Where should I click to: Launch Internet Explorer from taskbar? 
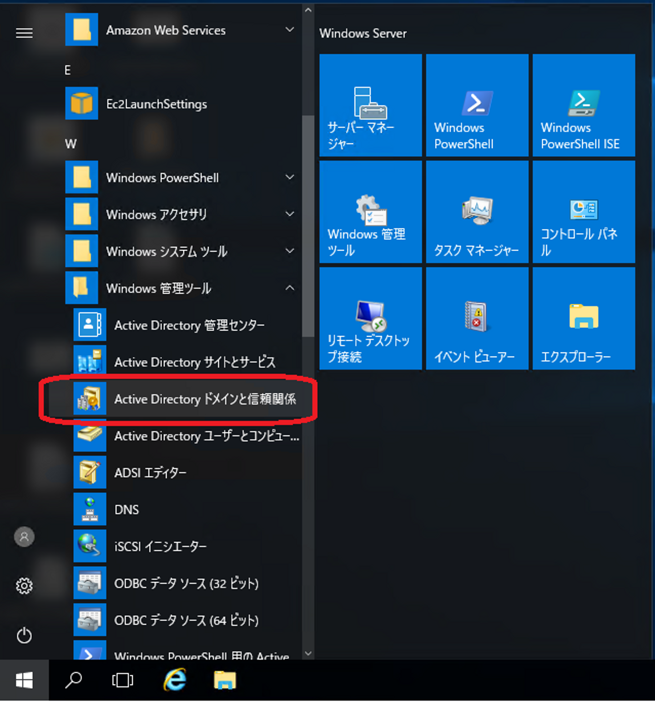point(175,680)
